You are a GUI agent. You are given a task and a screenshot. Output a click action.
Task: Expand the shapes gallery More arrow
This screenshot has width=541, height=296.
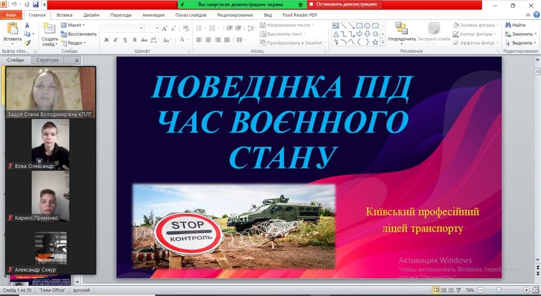coord(383,42)
